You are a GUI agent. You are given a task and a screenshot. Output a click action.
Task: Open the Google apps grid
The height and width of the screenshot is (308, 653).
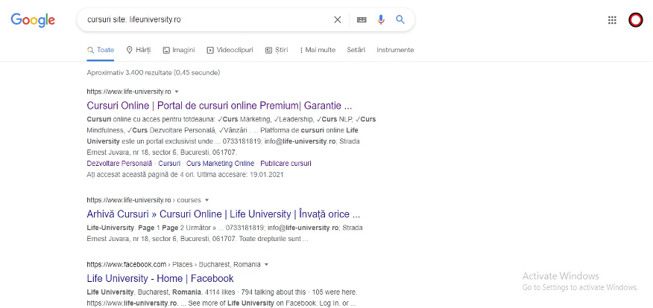point(612,20)
